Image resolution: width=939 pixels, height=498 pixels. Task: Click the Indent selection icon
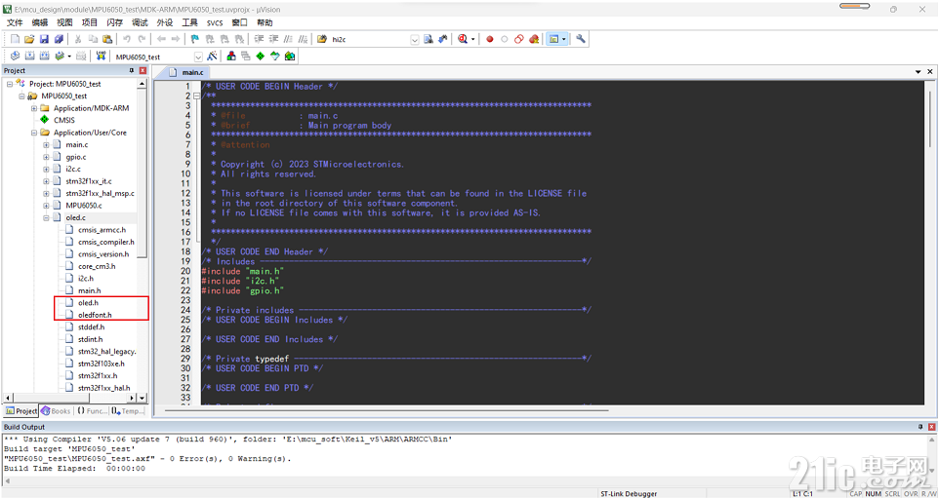(x=260, y=39)
